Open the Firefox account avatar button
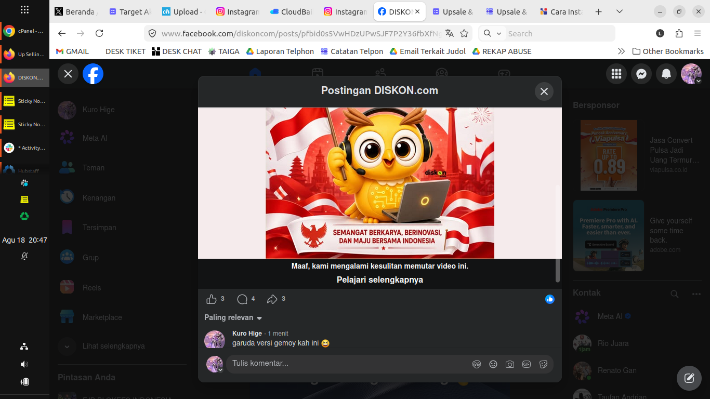This screenshot has width=710, height=399. pyautogui.click(x=660, y=33)
